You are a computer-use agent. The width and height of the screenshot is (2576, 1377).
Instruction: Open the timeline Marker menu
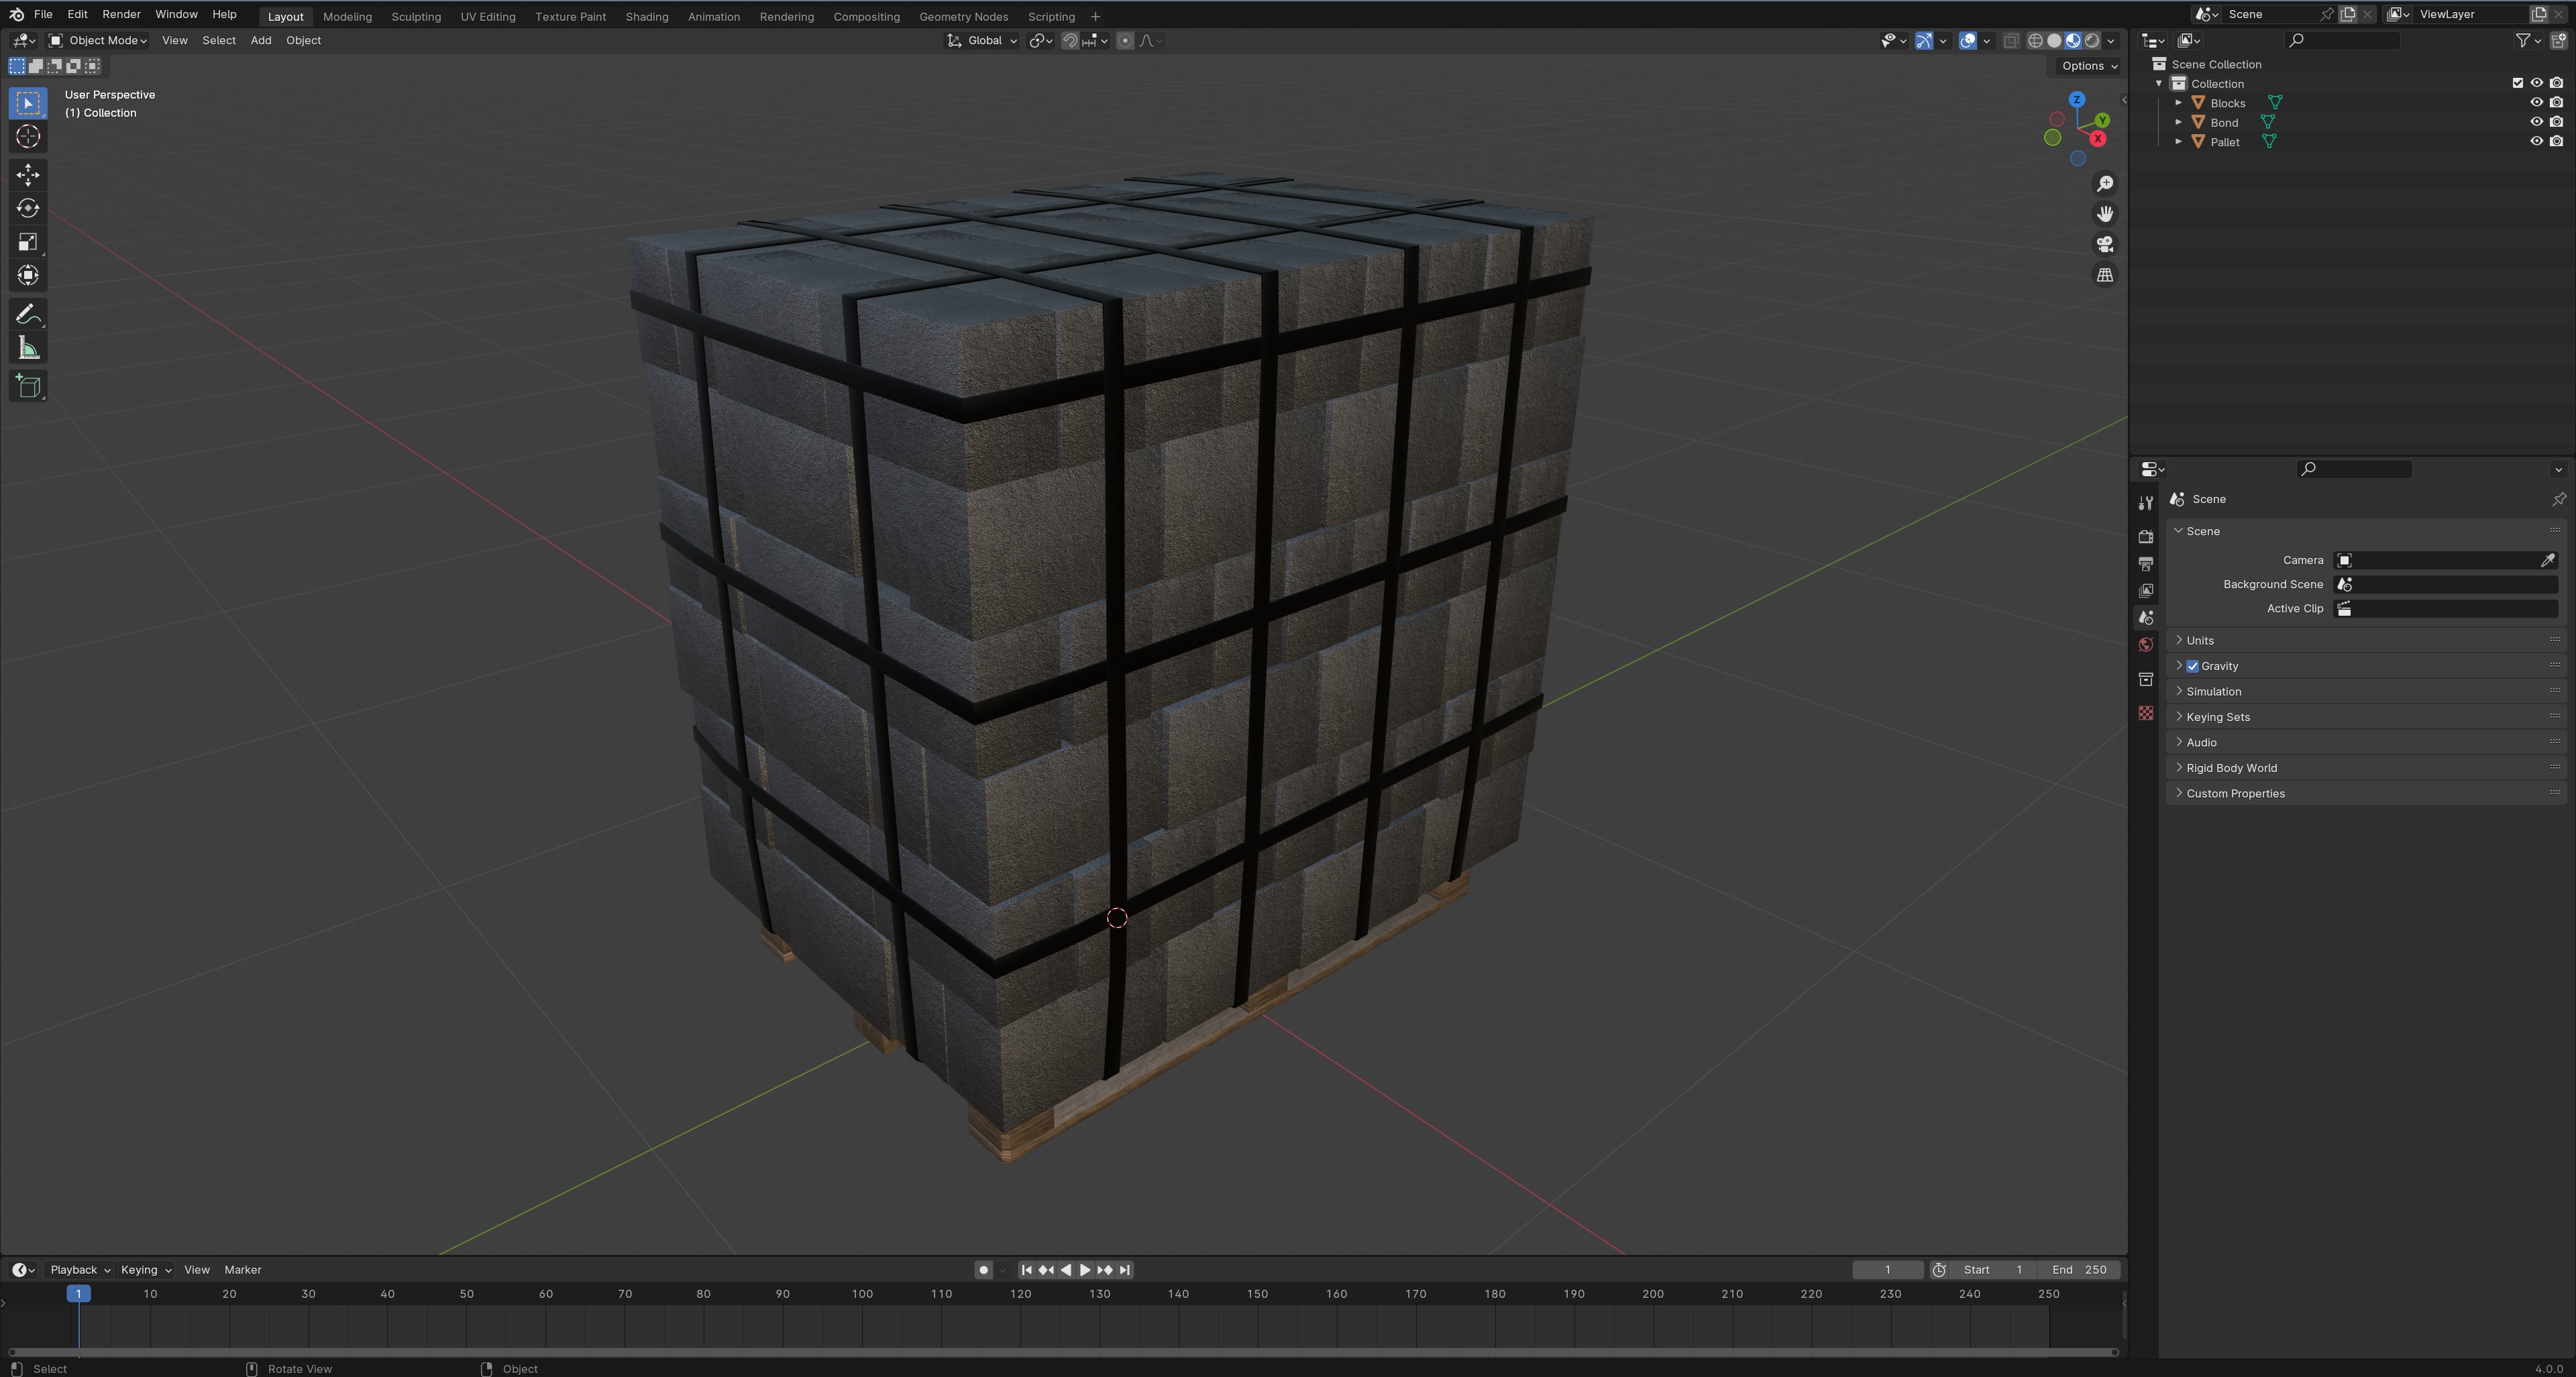point(242,1270)
